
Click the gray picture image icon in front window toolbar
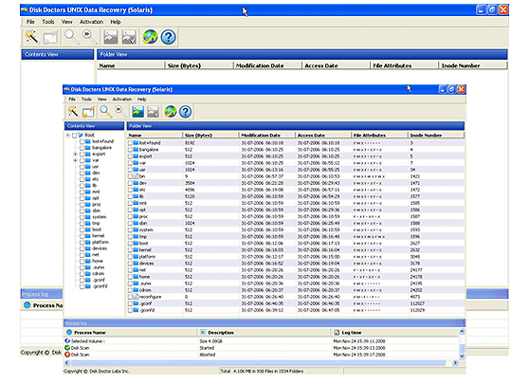tap(153, 111)
